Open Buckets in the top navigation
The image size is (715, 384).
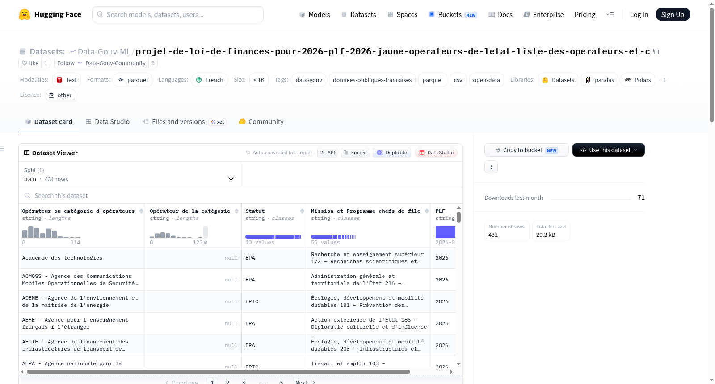pyautogui.click(x=453, y=14)
